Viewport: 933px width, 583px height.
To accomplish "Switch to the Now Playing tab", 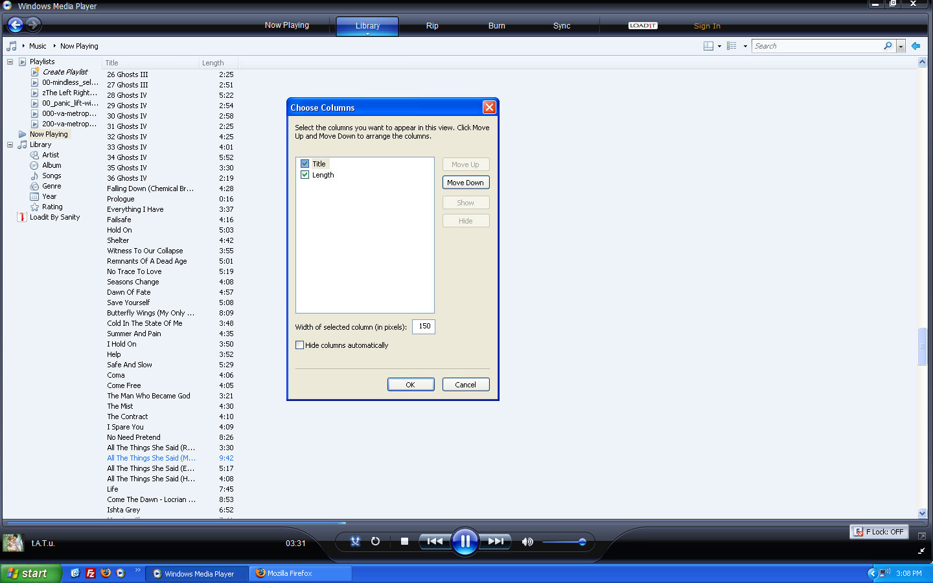I will pos(287,25).
